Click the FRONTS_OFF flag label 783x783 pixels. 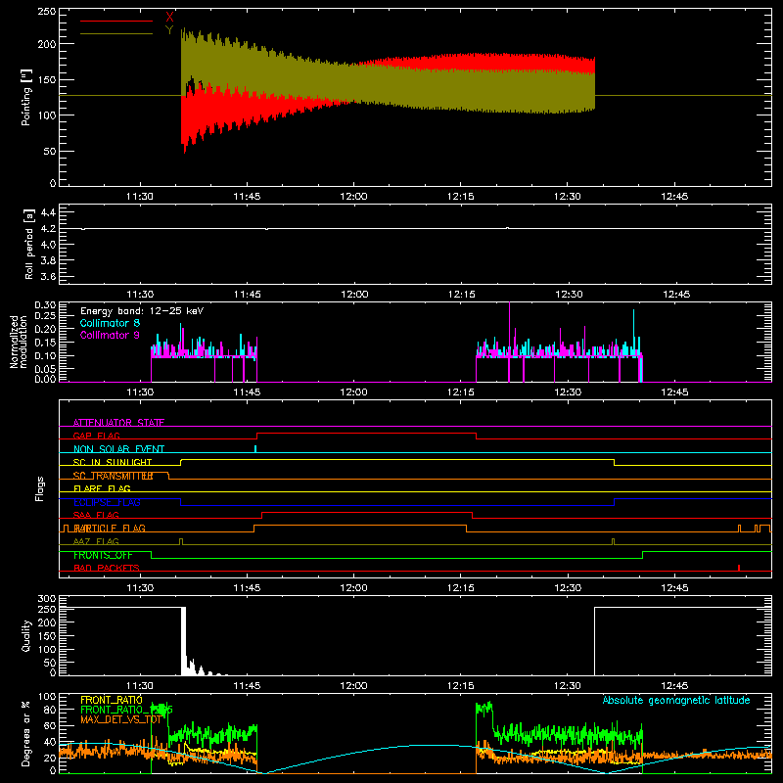tap(103, 555)
